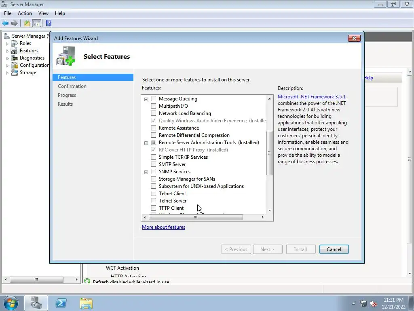The width and height of the screenshot is (414, 311).
Task: Check the Telnet Client checkbox
Action: pos(153,193)
